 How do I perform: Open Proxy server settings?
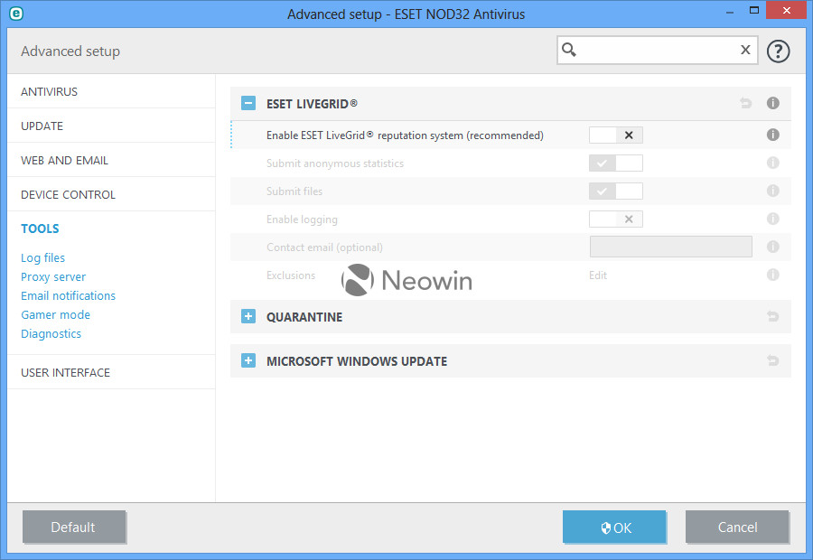(53, 277)
